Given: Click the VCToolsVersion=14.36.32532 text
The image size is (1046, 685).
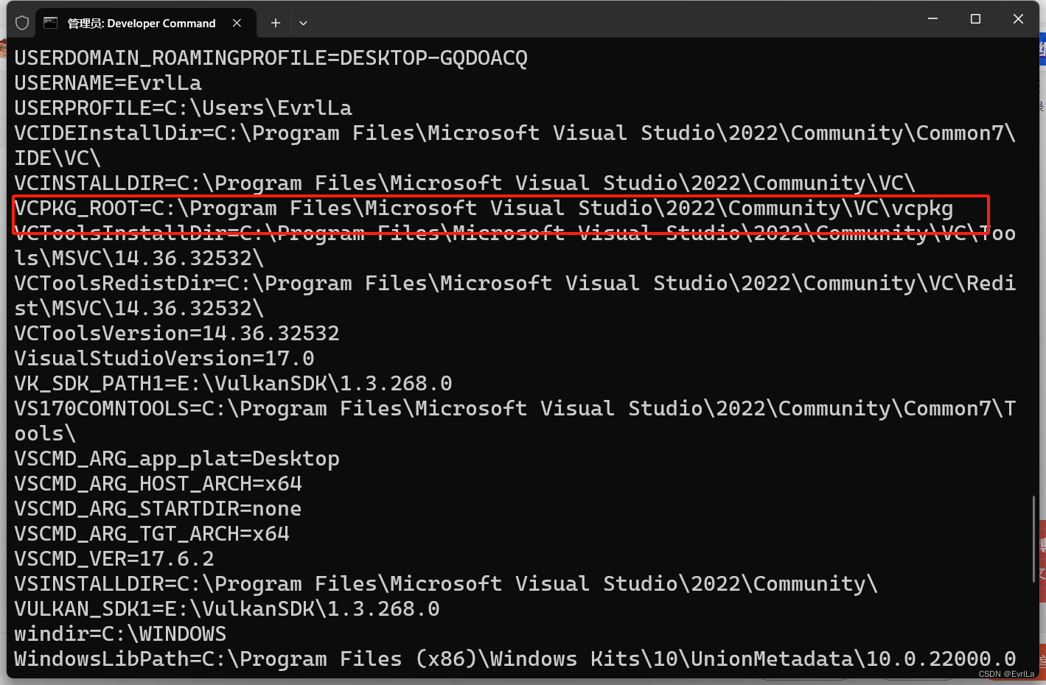Looking at the screenshot, I should tap(177, 333).
